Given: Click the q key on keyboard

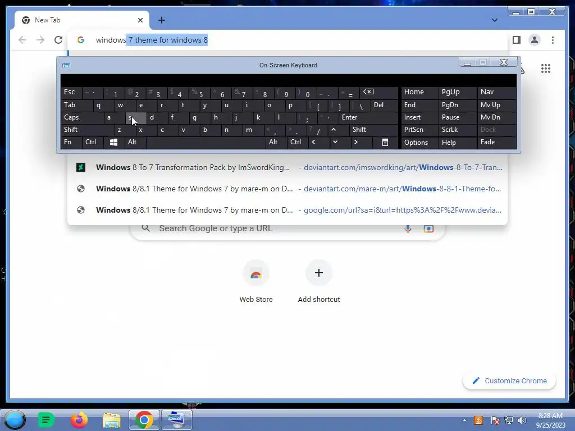Looking at the screenshot, I should (x=103, y=105).
